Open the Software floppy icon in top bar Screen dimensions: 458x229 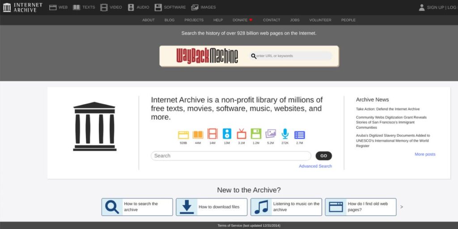158,7
